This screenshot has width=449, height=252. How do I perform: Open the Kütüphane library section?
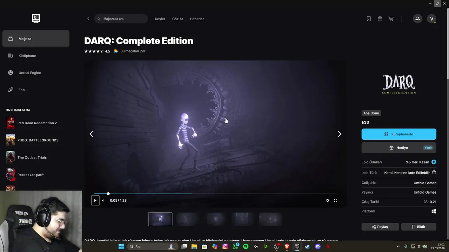tap(36, 56)
